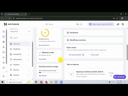Open the announcements megaphone icon
Image resolution: width=128 pixels, height=96 pixels.
click(x=118, y=24)
